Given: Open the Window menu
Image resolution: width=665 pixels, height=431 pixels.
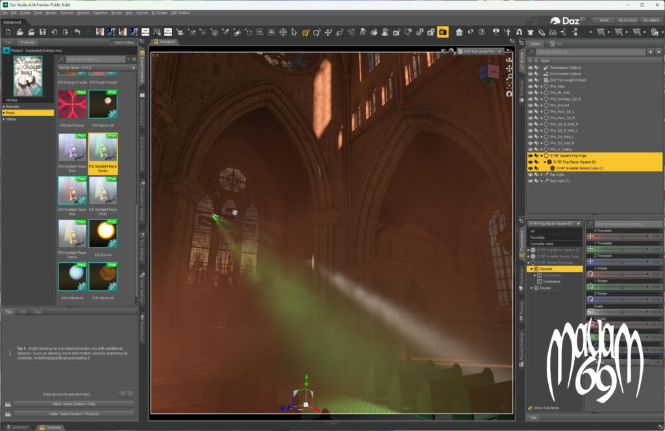Looking at the screenshot, I should 83,13.
